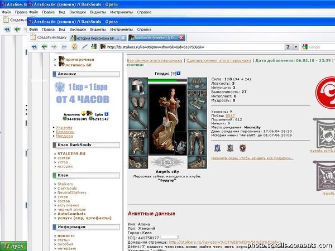
Task: Click the Google icon left of the address bar
Action: pyautogui.click(x=94, y=46)
